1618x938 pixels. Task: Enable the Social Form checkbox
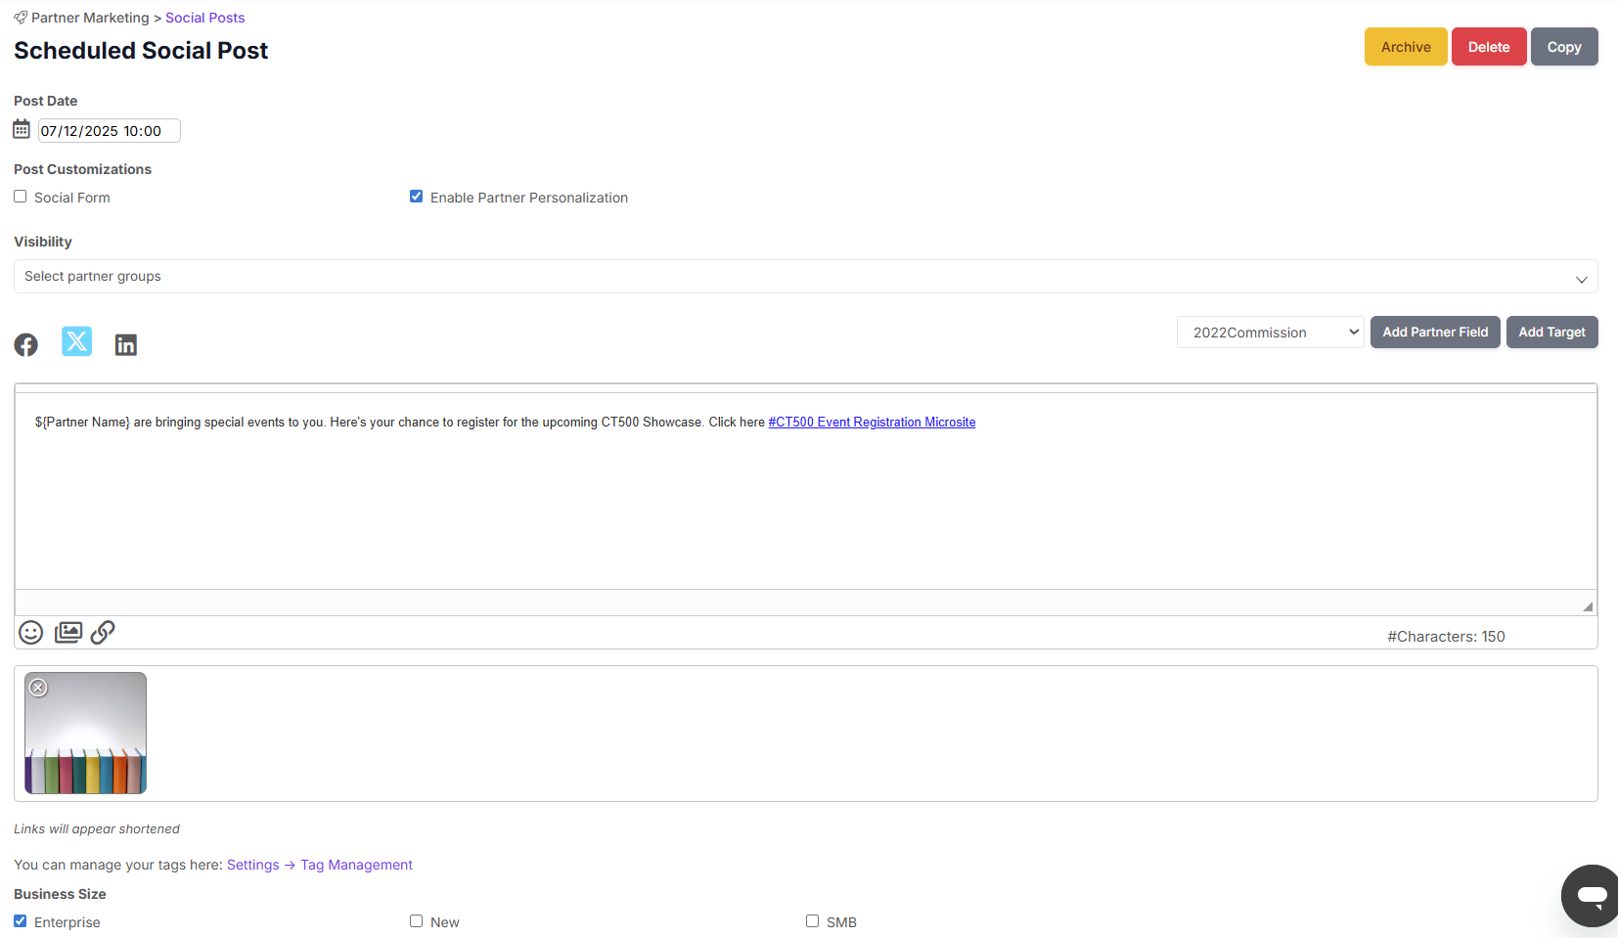pyautogui.click(x=21, y=197)
